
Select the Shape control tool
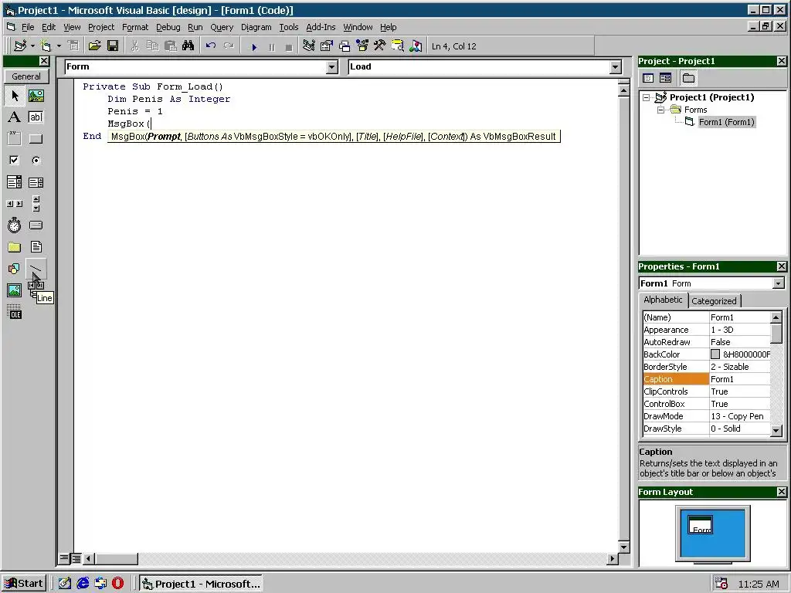(14, 269)
